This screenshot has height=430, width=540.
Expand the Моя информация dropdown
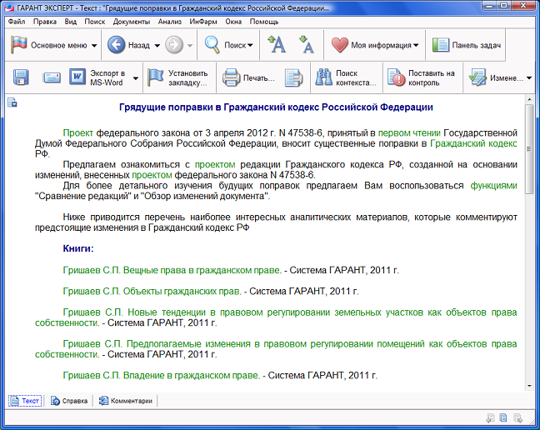(377, 45)
